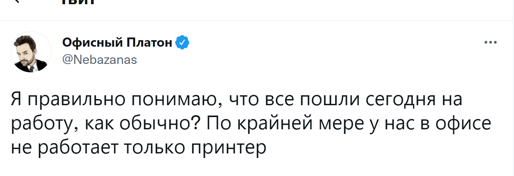
Task: Open Офисный Платон profile avatar photo
Action: (31, 52)
